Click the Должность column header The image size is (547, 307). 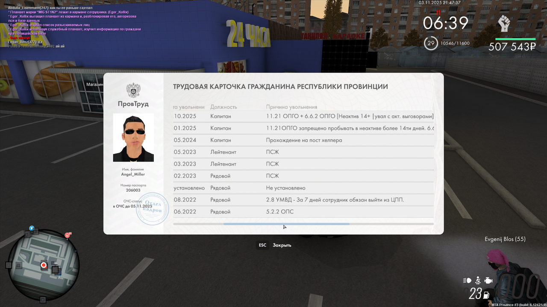coord(224,107)
